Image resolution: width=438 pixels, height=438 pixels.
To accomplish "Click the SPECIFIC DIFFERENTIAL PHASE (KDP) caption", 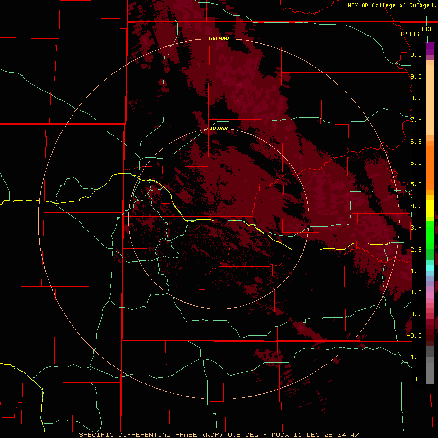I will click(152, 435).
